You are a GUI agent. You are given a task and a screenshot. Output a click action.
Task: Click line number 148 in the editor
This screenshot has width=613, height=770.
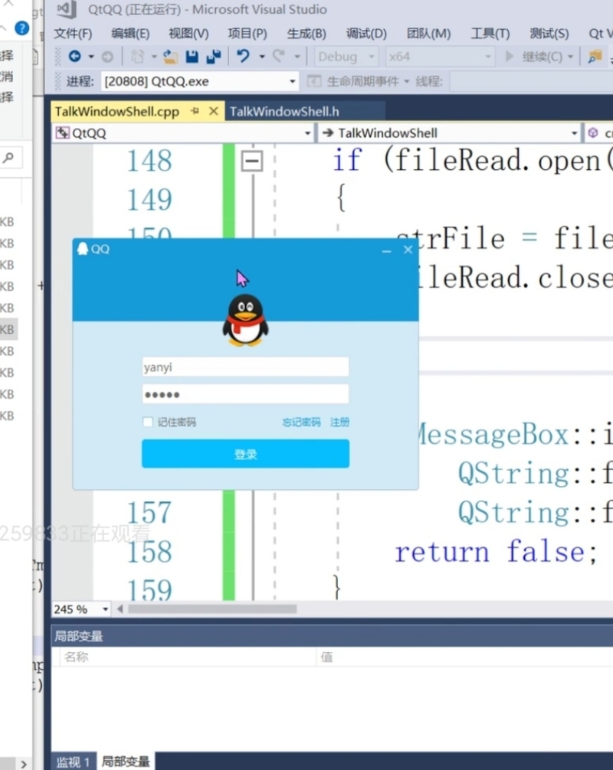[x=149, y=161]
